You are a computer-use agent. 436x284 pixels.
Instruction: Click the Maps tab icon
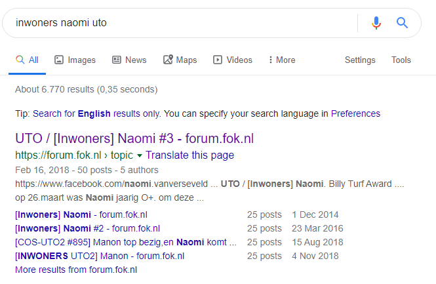168,60
